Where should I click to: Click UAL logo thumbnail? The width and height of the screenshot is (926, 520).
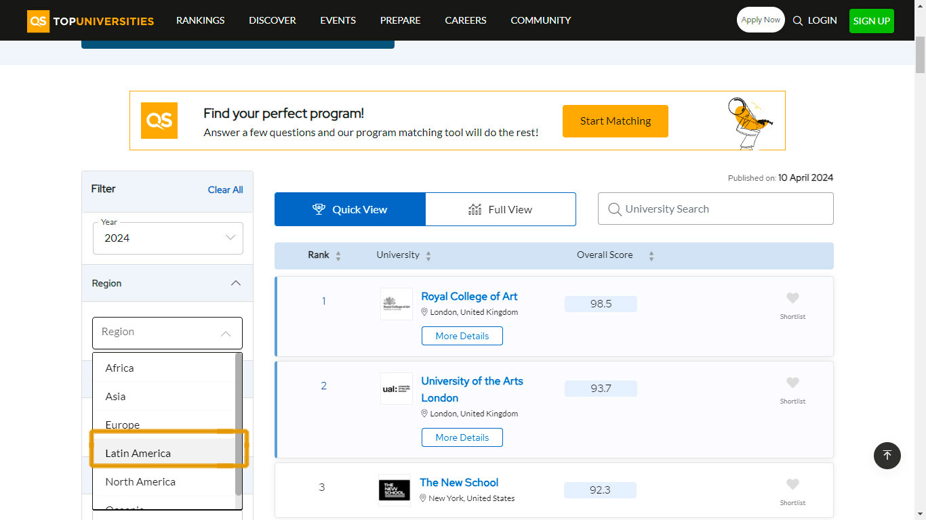pyautogui.click(x=397, y=389)
